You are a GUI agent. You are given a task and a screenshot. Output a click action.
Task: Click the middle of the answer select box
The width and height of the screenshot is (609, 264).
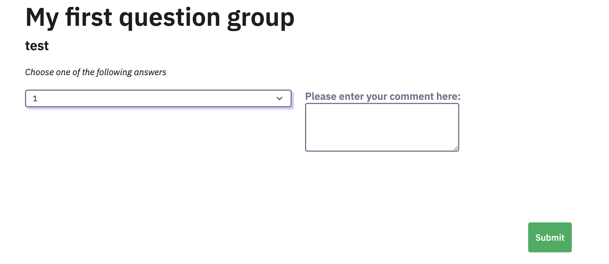pos(158,98)
